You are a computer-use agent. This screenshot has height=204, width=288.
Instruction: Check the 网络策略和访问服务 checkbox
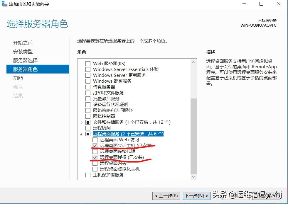click(88, 110)
